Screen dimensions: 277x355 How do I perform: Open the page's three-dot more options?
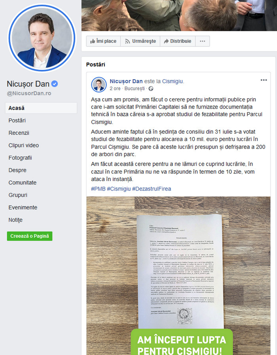click(202, 41)
